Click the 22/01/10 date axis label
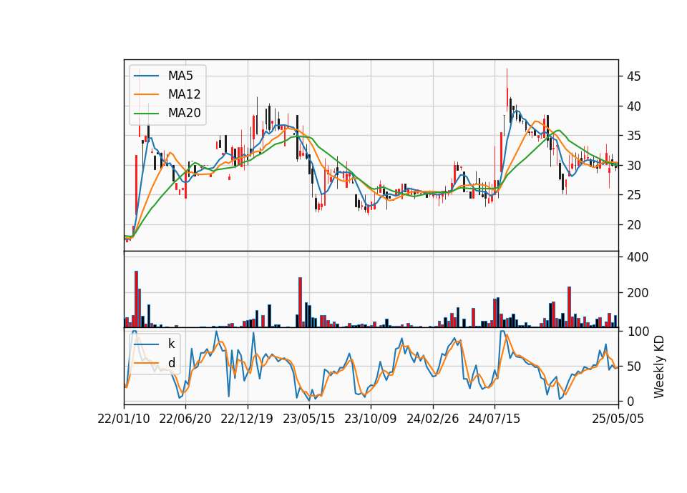Viewport: 687px width, 493px height. (124, 419)
